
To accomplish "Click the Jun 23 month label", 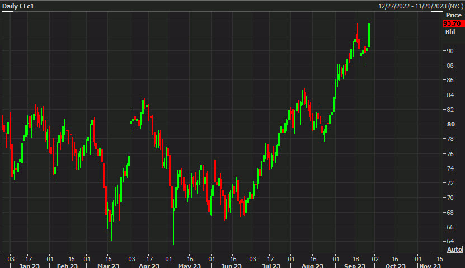I will coord(231,265).
